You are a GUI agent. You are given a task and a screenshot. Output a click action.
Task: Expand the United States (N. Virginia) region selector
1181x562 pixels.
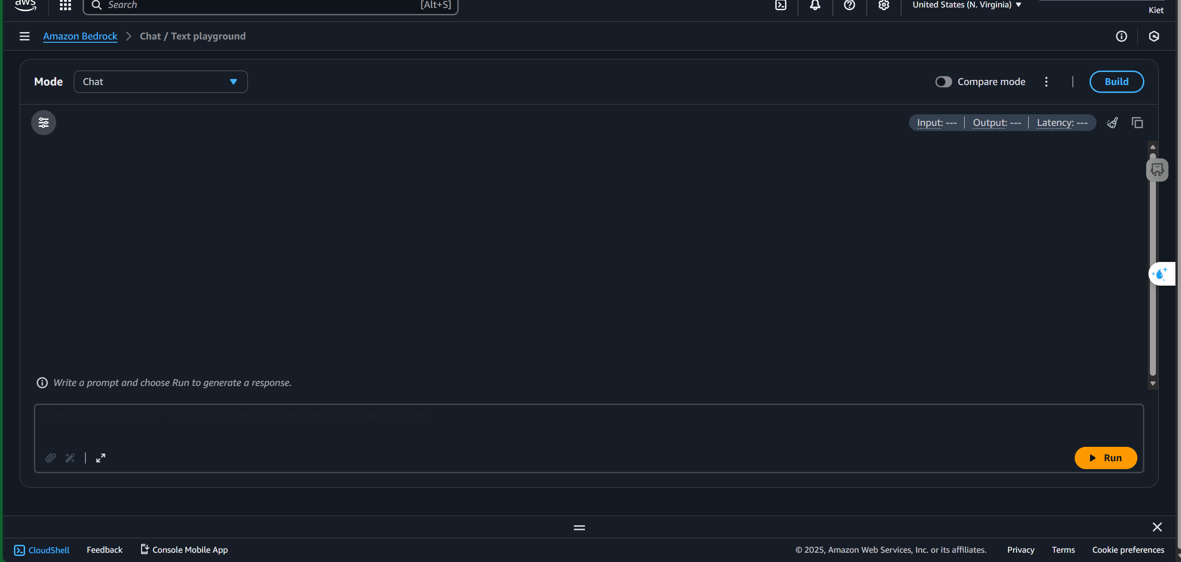point(967,5)
